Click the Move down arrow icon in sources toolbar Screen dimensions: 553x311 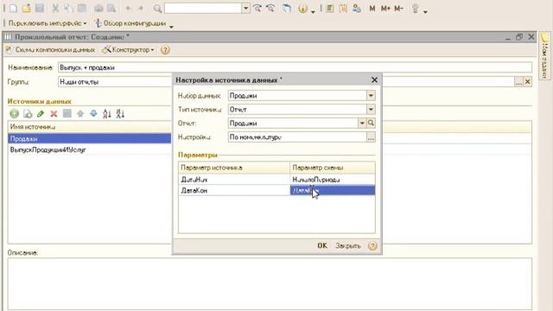tap(93, 113)
